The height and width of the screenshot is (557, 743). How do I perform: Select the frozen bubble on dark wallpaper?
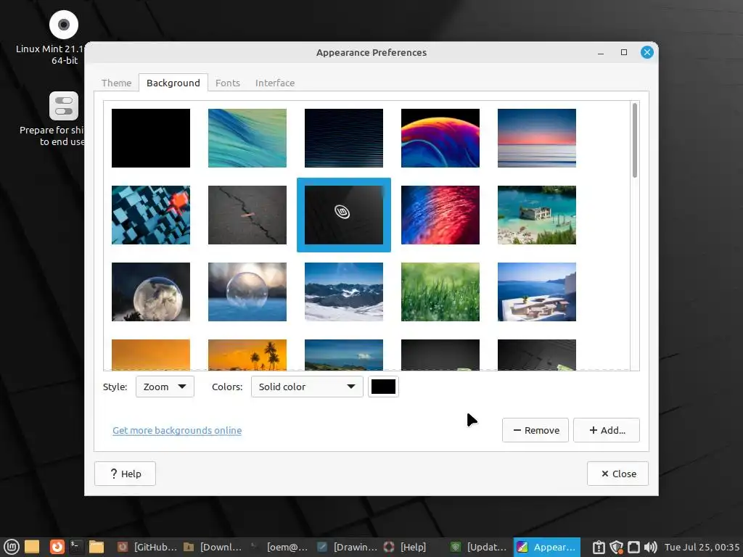point(151,292)
